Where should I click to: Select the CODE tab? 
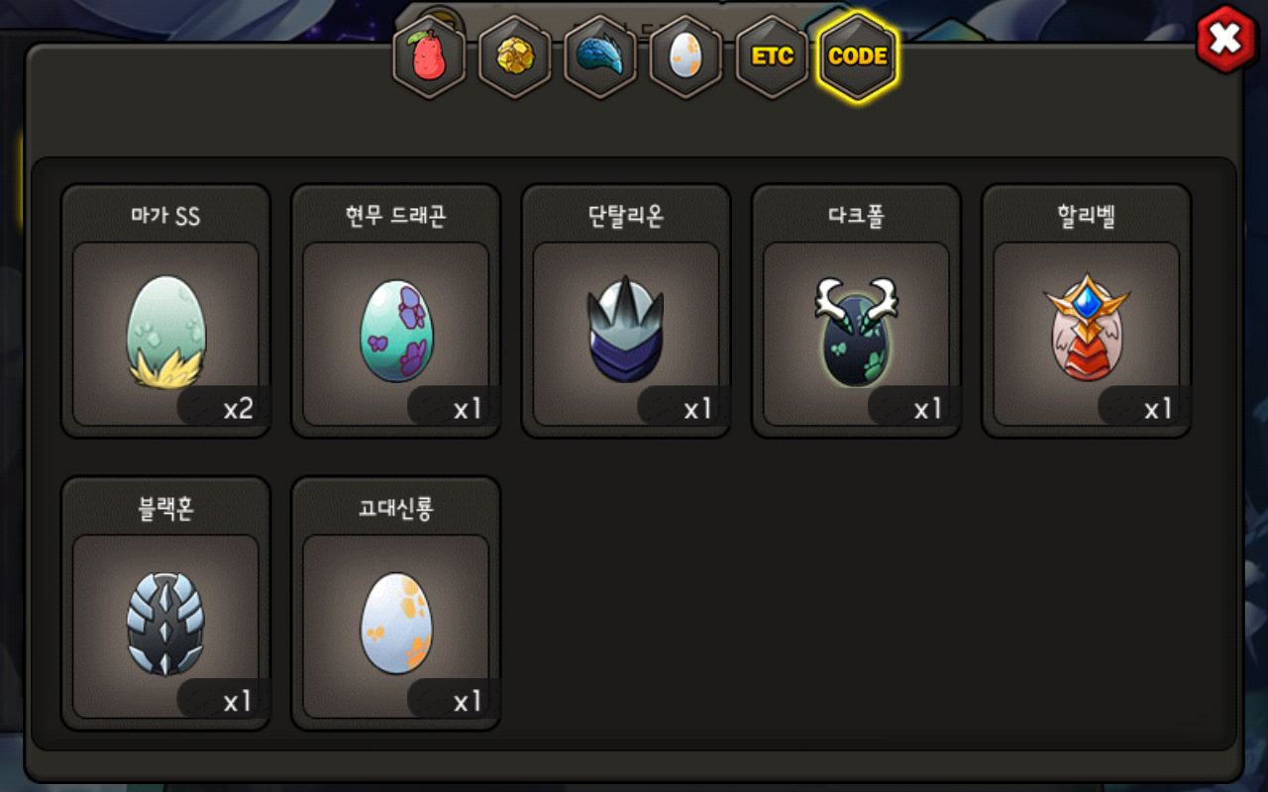[858, 56]
